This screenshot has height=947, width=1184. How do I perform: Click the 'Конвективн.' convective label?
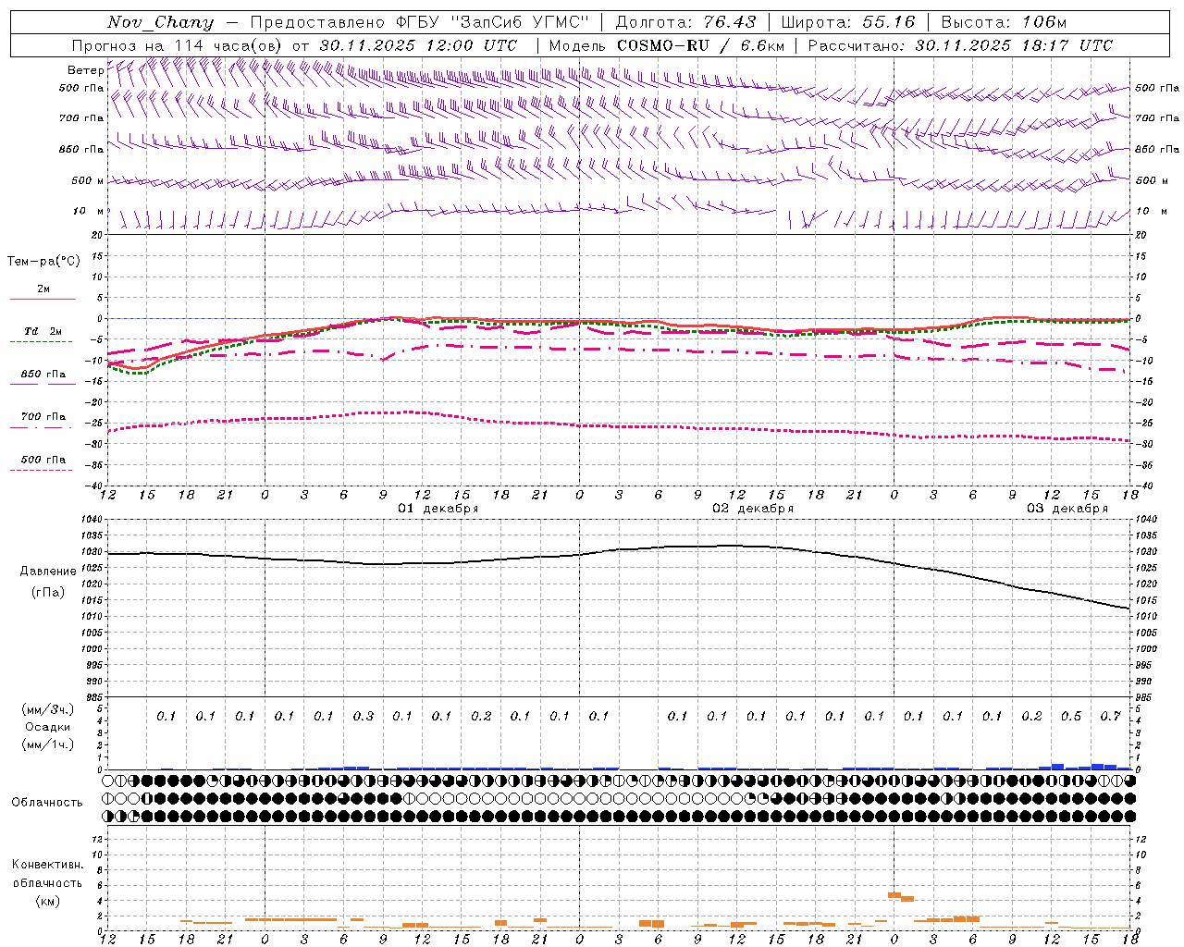(47, 865)
